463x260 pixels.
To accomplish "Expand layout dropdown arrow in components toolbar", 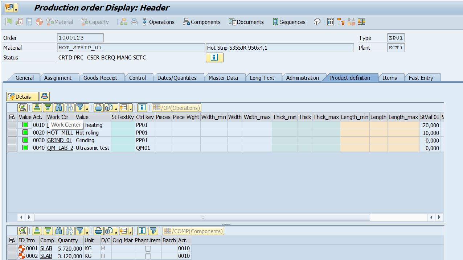I will tap(130, 232).
